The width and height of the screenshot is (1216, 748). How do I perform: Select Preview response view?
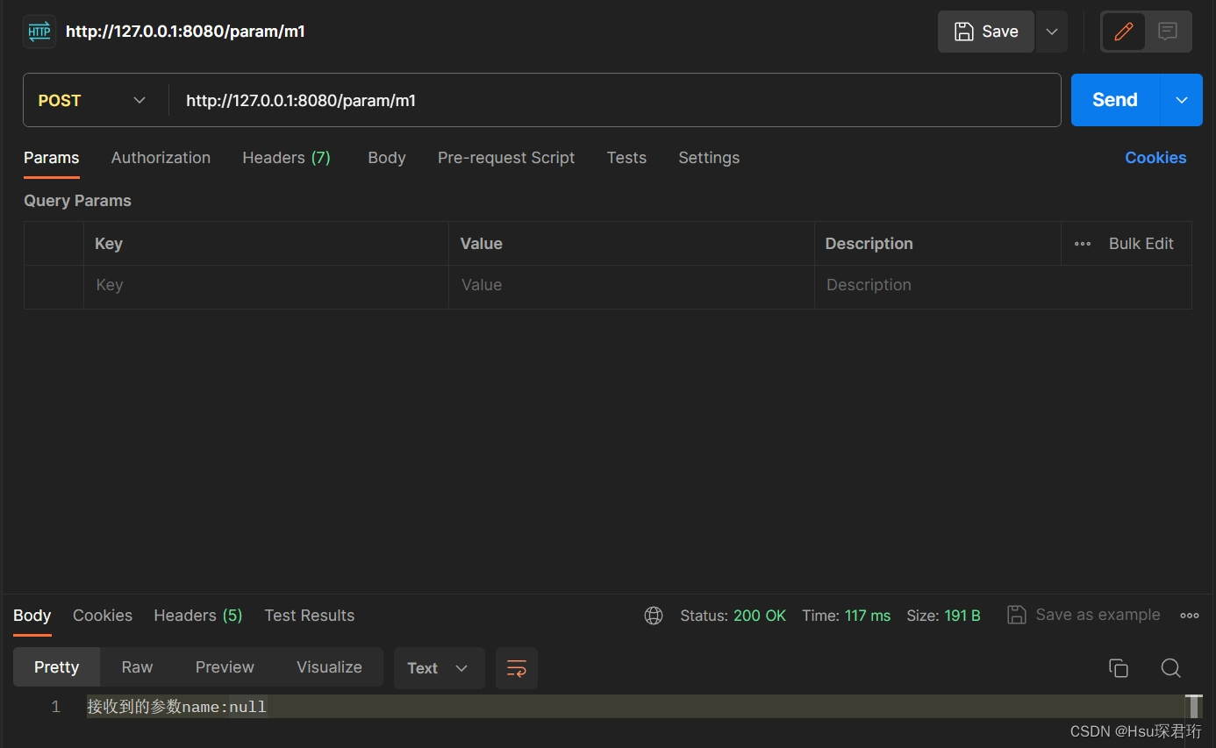tap(225, 667)
